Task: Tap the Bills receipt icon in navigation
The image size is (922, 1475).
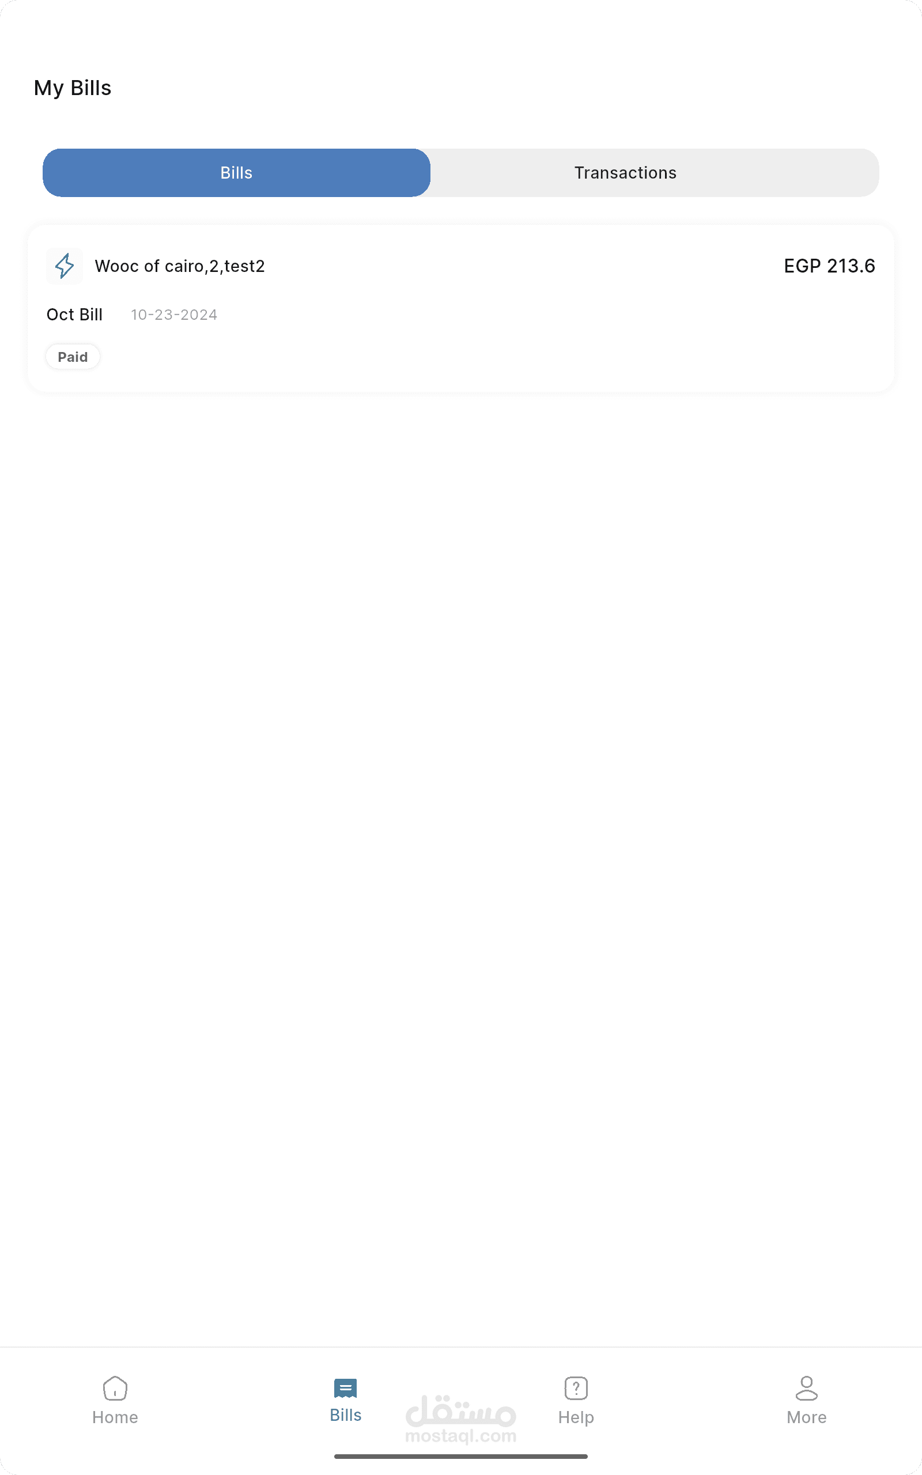Action: 345,1388
